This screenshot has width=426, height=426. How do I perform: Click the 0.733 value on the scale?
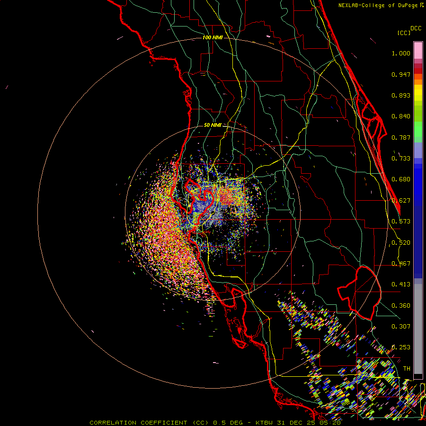click(x=401, y=159)
